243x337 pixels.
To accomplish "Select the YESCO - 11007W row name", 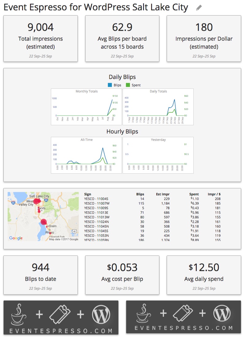I will click(x=97, y=203).
